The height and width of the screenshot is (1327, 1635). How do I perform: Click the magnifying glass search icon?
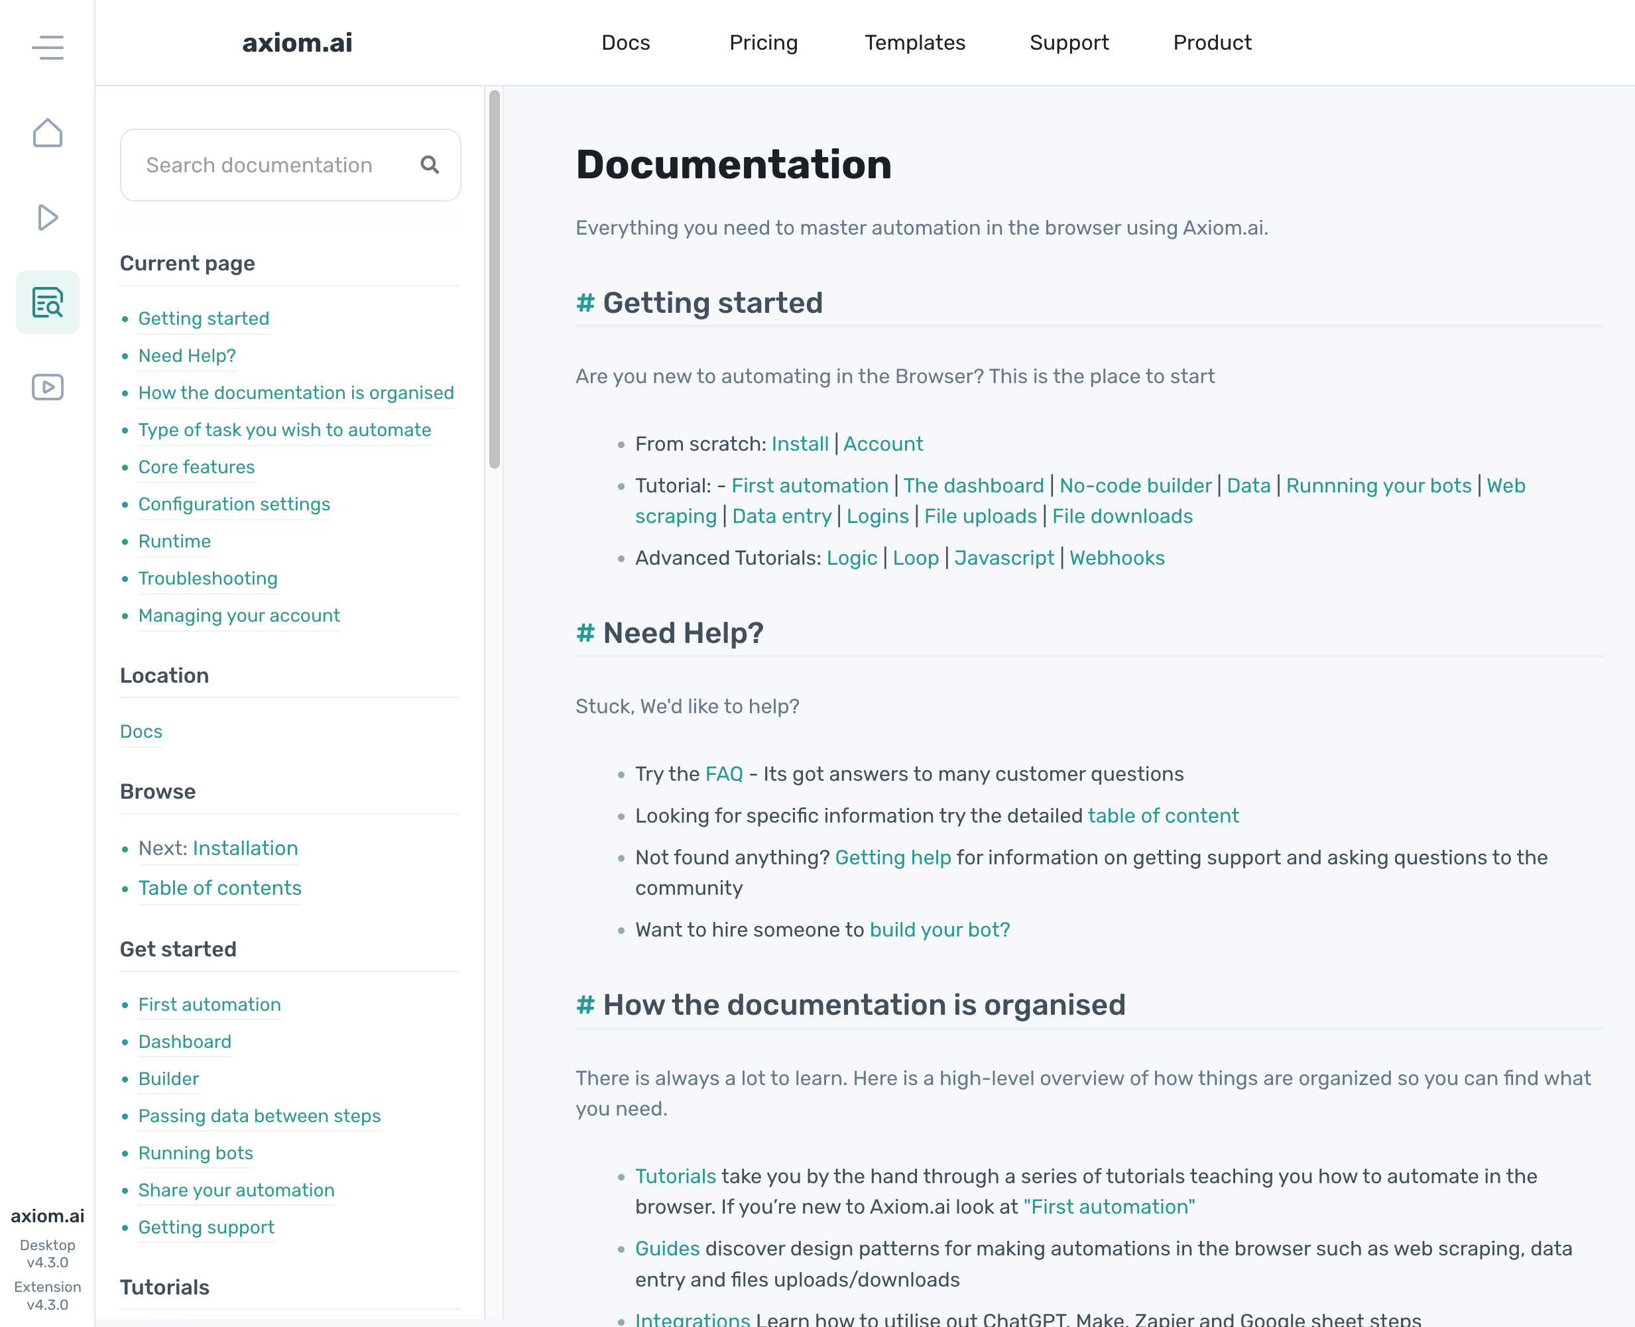430,165
